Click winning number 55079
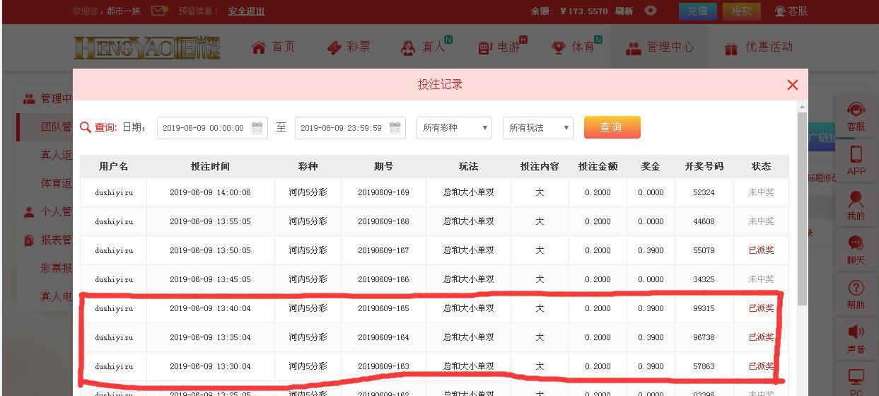 (704, 250)
